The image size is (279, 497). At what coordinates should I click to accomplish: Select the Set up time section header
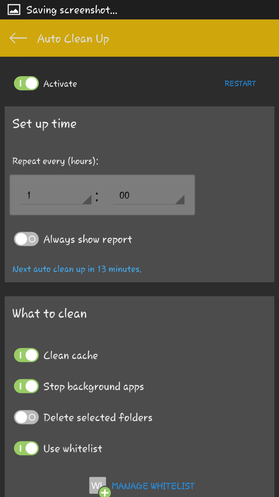[44, 123]
